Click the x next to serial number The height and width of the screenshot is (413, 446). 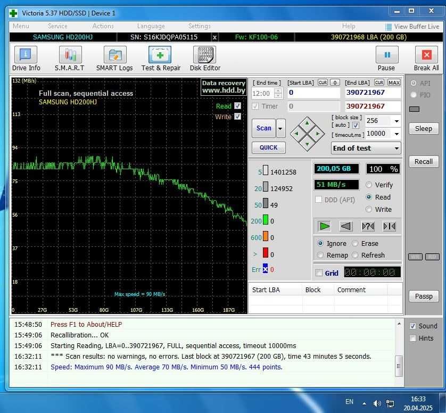215,37
